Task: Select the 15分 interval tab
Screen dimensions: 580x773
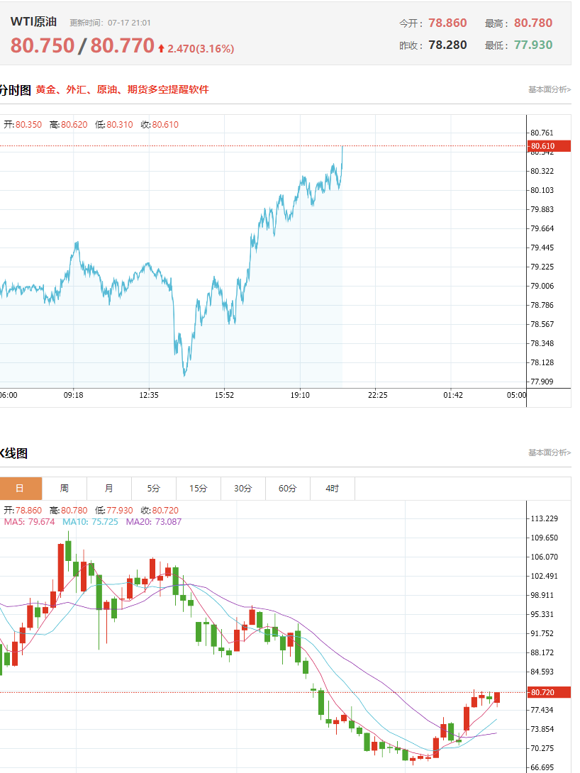Action: click(199, 489)
